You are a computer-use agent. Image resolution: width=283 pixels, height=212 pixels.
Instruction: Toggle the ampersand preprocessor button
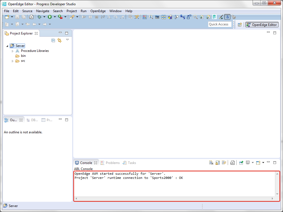(x=227, y=17)
